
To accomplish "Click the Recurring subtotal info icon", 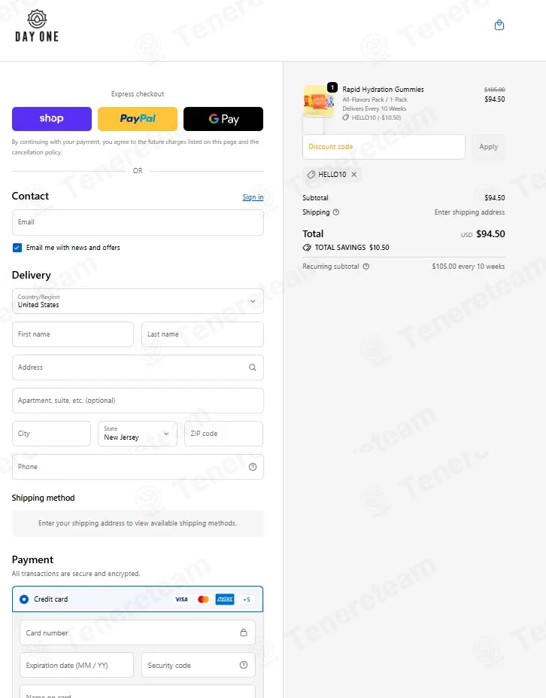I will (x=366, y=267).
